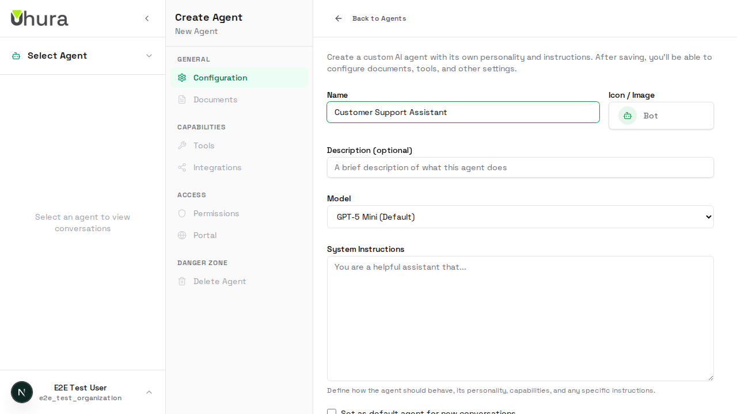Select the Integrations icon
This screenshot has height=414, width=737.
pyautogui.click(x=182, y=167)
